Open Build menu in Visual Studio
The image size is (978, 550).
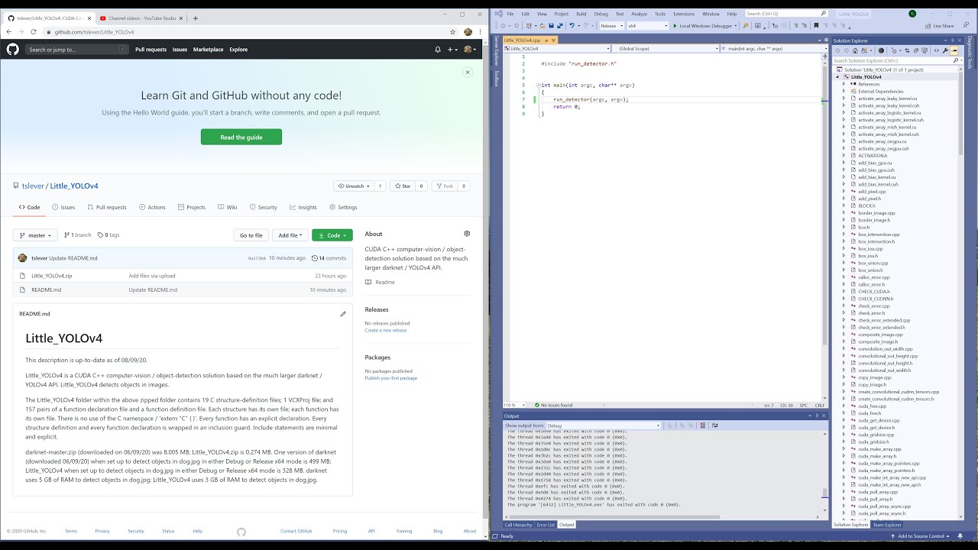(581, 14)
